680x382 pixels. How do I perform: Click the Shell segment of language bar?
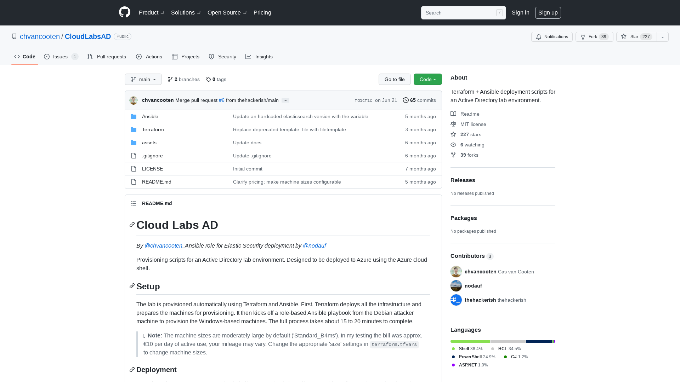[470, 341]
